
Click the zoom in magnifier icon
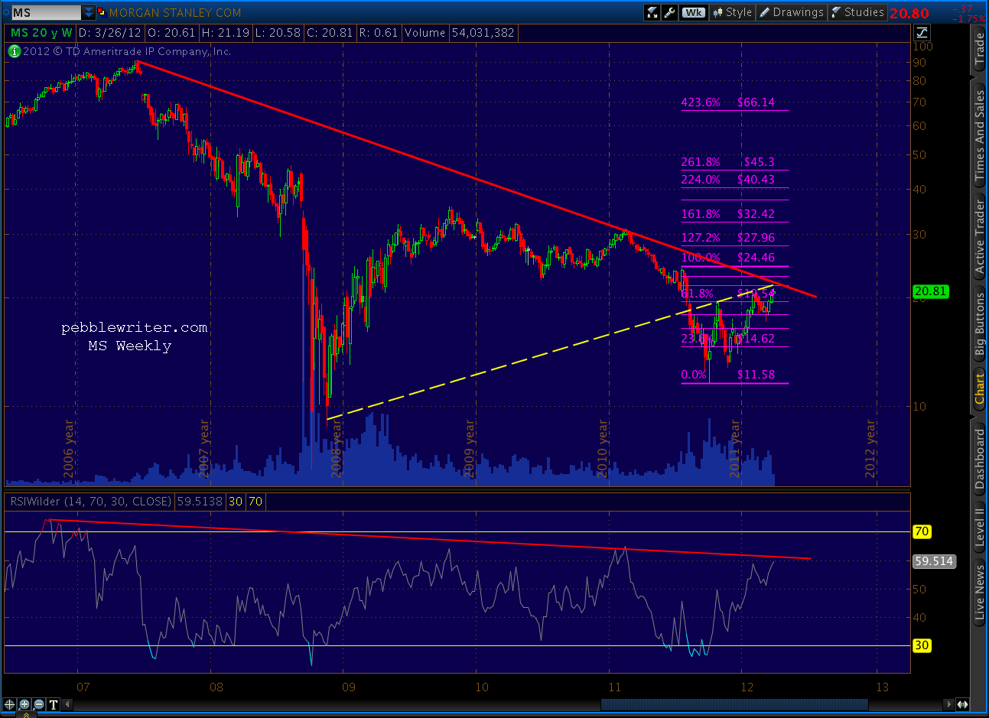24,704
